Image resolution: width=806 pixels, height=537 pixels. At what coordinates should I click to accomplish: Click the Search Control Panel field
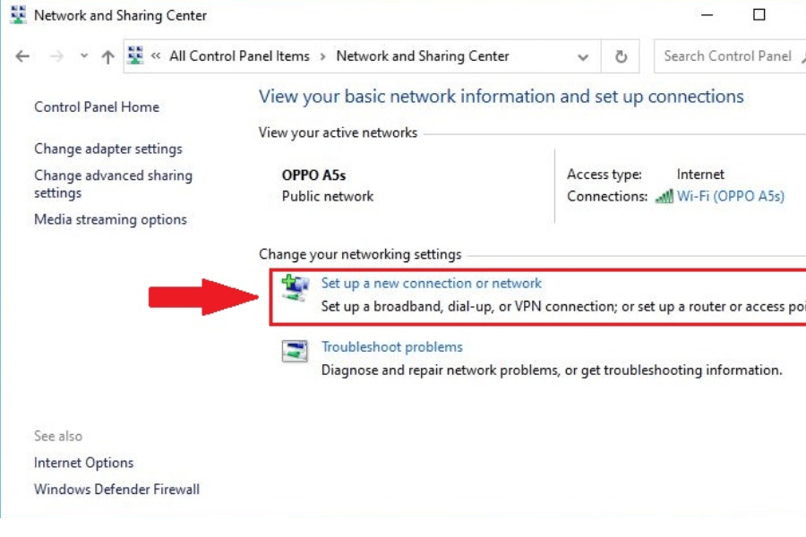click(727, 56)
